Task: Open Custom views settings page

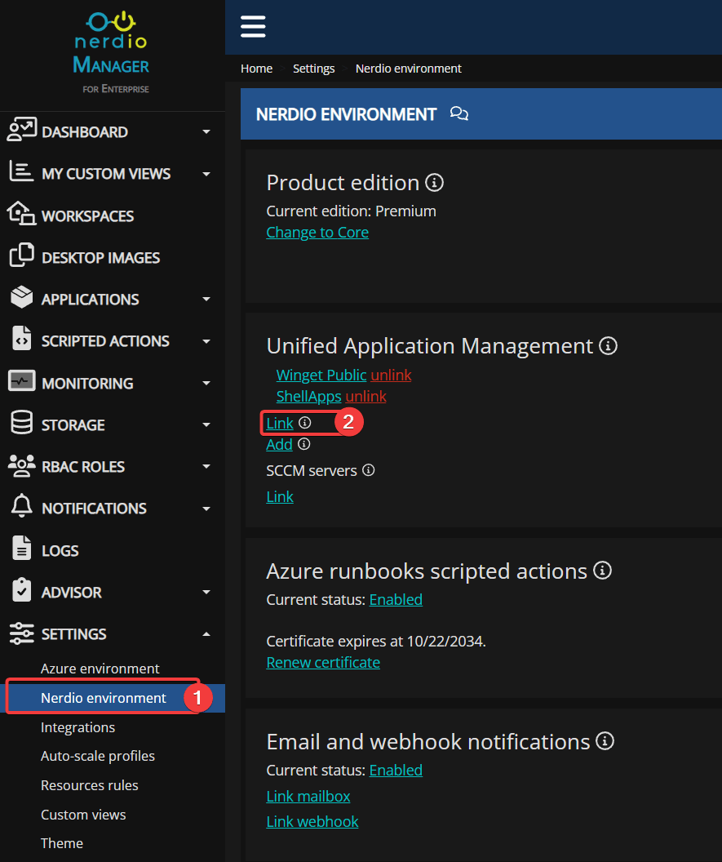Action: [83, 814]
